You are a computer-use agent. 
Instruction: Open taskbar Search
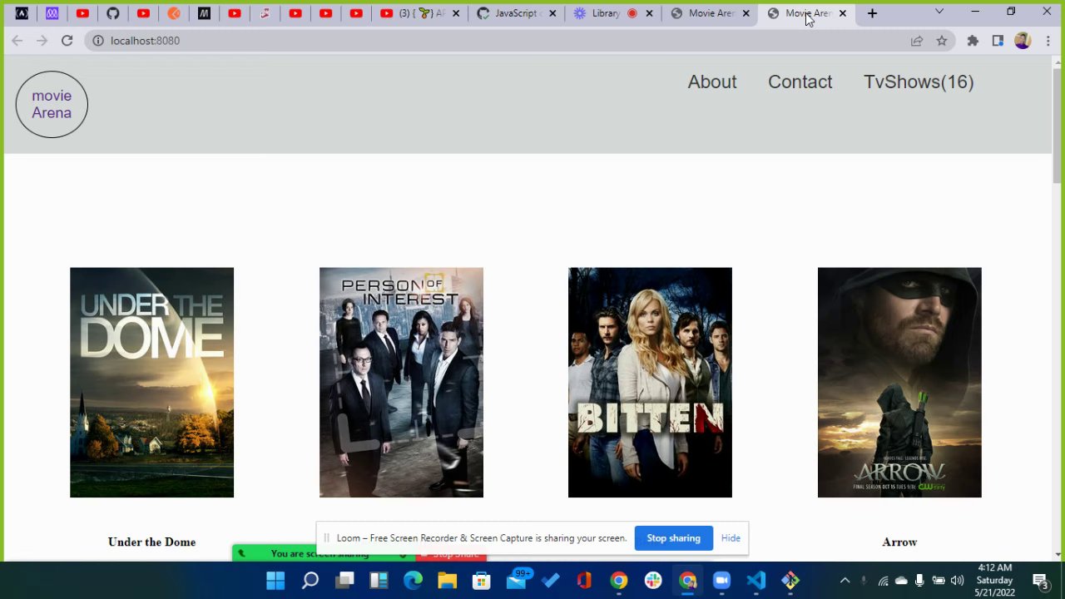[310, 580]
